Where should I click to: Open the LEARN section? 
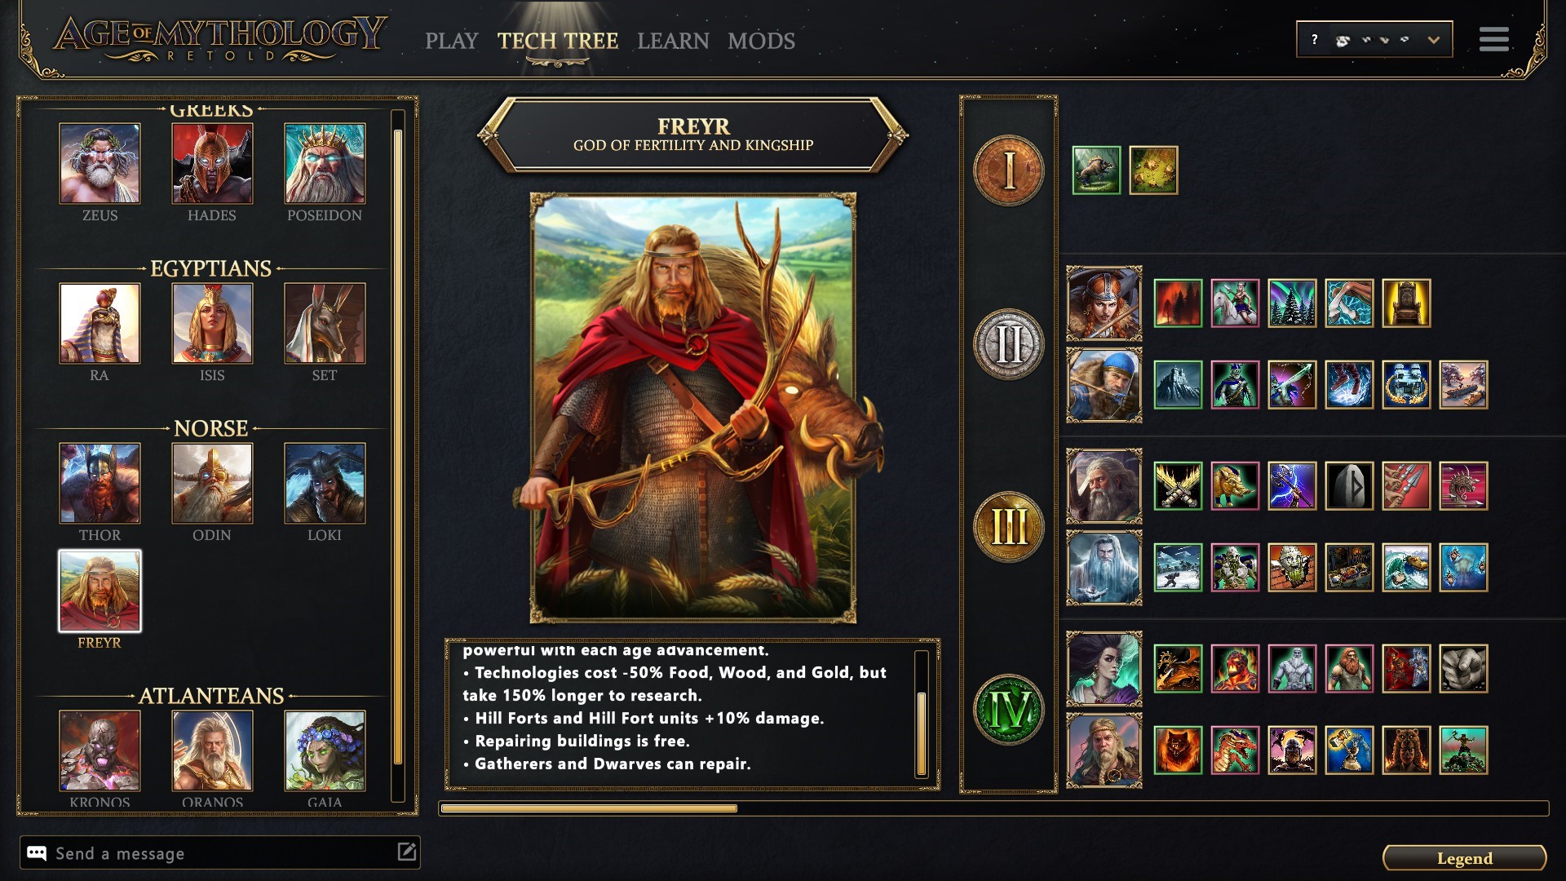pyautogui.click(x=673, y=41)
